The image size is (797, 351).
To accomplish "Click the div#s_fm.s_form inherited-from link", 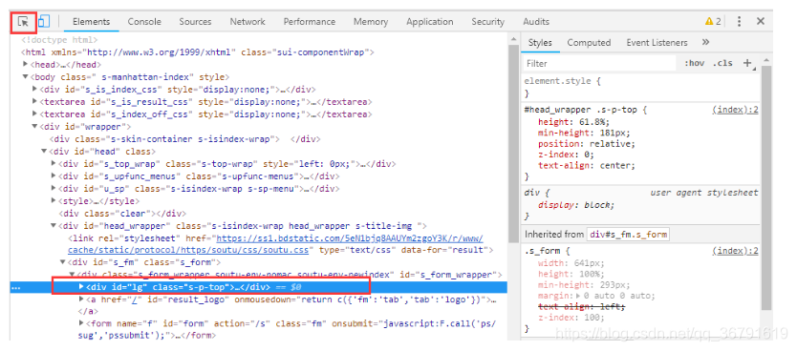I will 628,235.
